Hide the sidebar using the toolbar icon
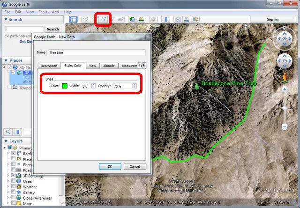 [73, 20]
